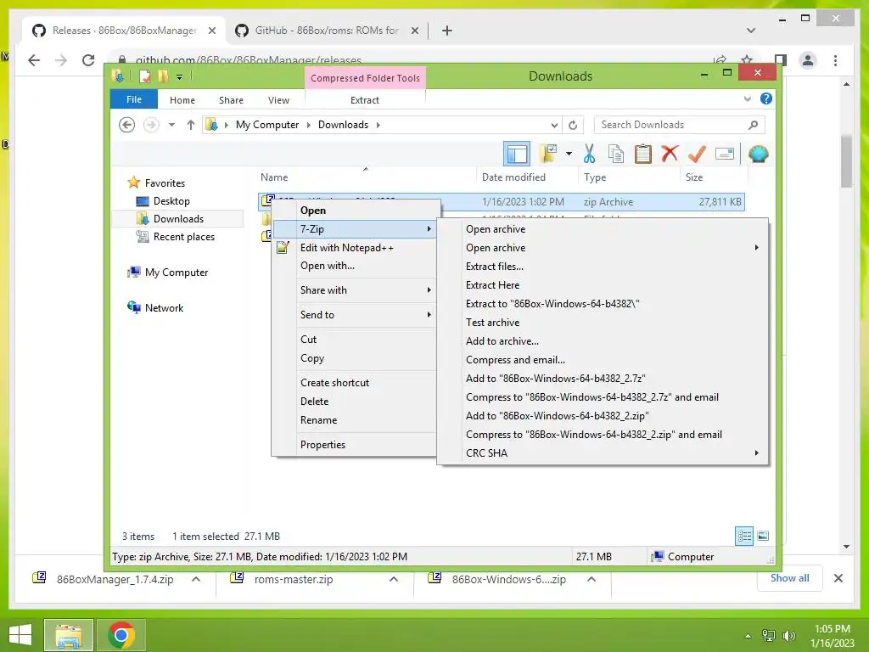Switch to details view icon in status bar
Image resolution: width=869 pixels, height=652 pixels.
(744, 536)
